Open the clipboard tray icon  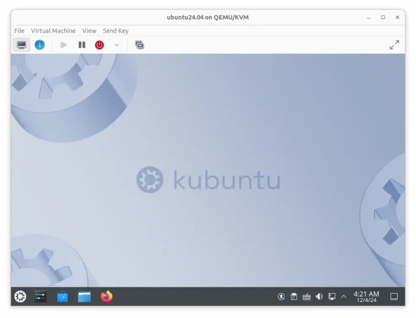tap(294, 297)
